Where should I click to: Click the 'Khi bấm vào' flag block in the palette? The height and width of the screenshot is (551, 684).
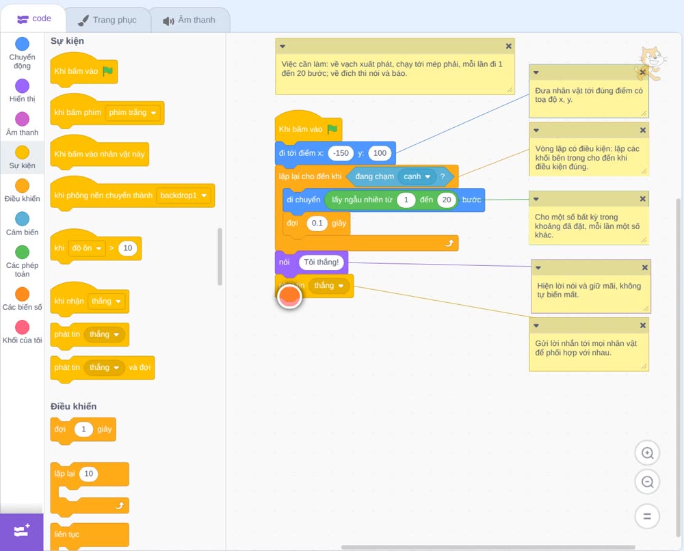click(x=83, y=70)
